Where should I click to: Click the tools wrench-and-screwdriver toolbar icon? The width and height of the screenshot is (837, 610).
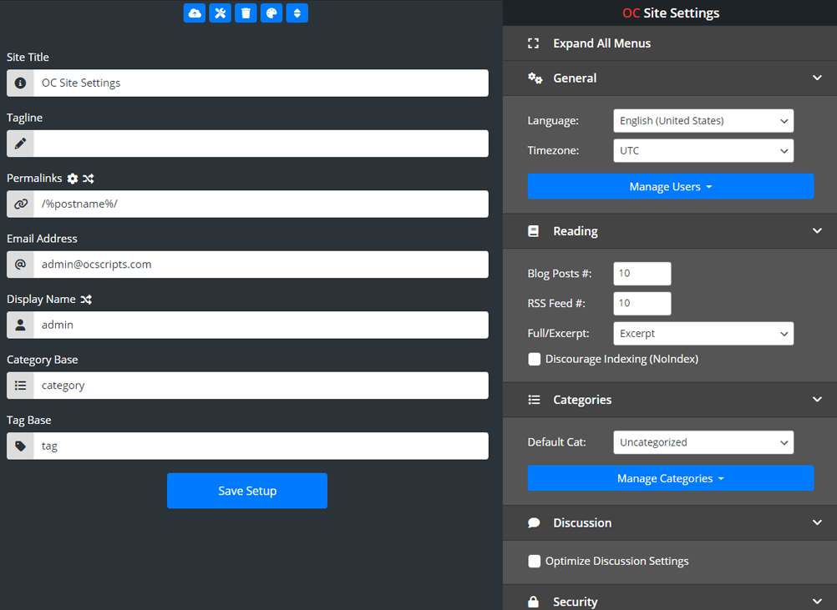click(x=220, y=13)
